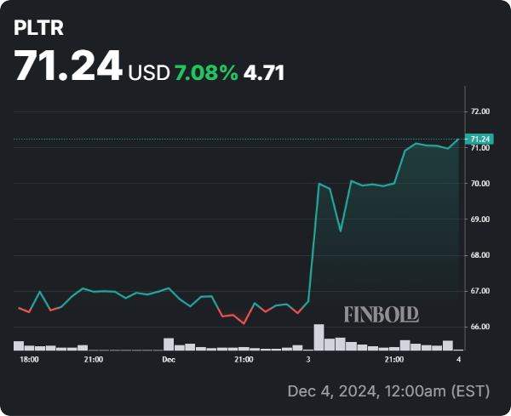Click the 72.00 price axis label
This screenshot has height=416, width=511.
tap(480, 111)
